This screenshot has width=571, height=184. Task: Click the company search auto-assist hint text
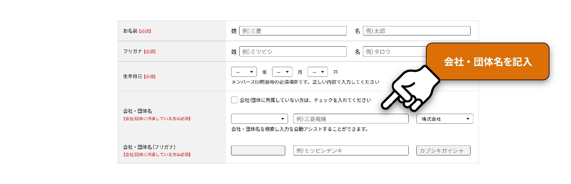pos(299,128)
